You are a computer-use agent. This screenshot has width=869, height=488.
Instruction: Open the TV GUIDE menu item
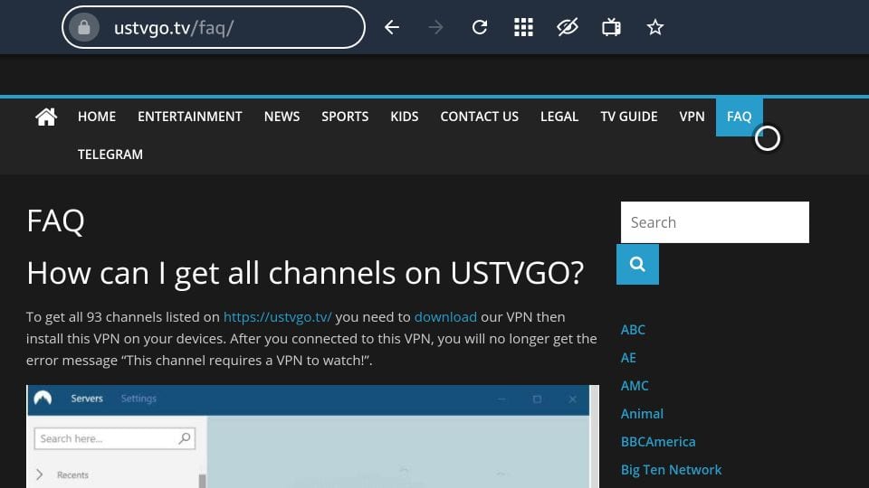629,117
